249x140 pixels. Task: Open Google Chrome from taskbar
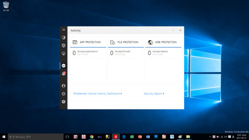coord(92,137)
